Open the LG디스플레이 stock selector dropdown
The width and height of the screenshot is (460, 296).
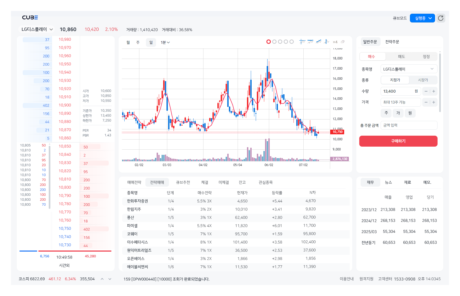pyautogui.click(x=37, y=29)
